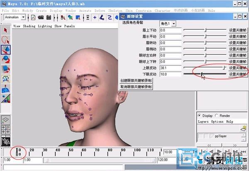This screenshot has height=171, width=249.
Task: Open the viewport Panels menu
Action: pos(69,26)
